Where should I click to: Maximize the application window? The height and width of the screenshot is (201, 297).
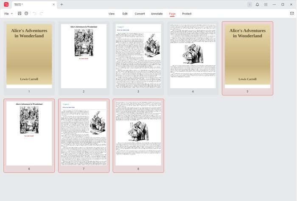point(283,4)
